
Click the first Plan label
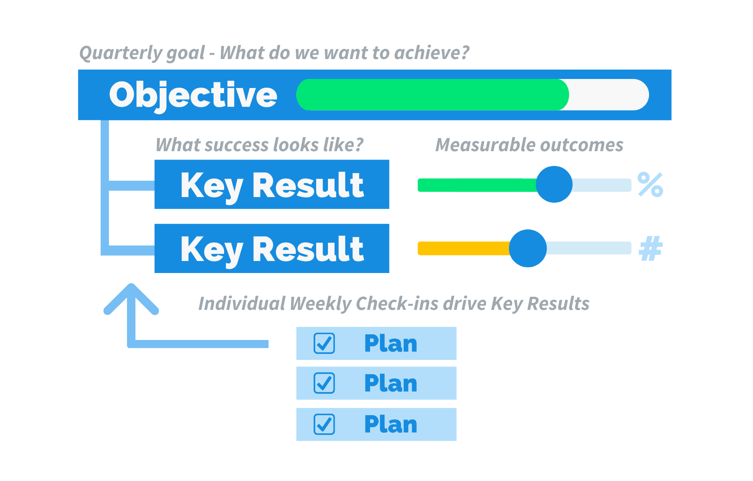(x=391, y=343)
